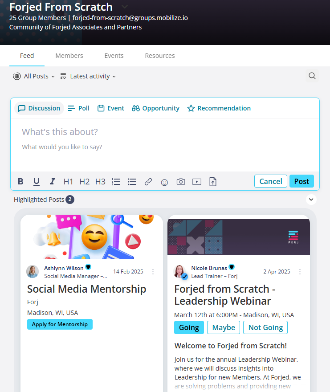Click shield badge next to Ashlynn Wilson
The image size is (330, 392).
(x=88, y=267)
